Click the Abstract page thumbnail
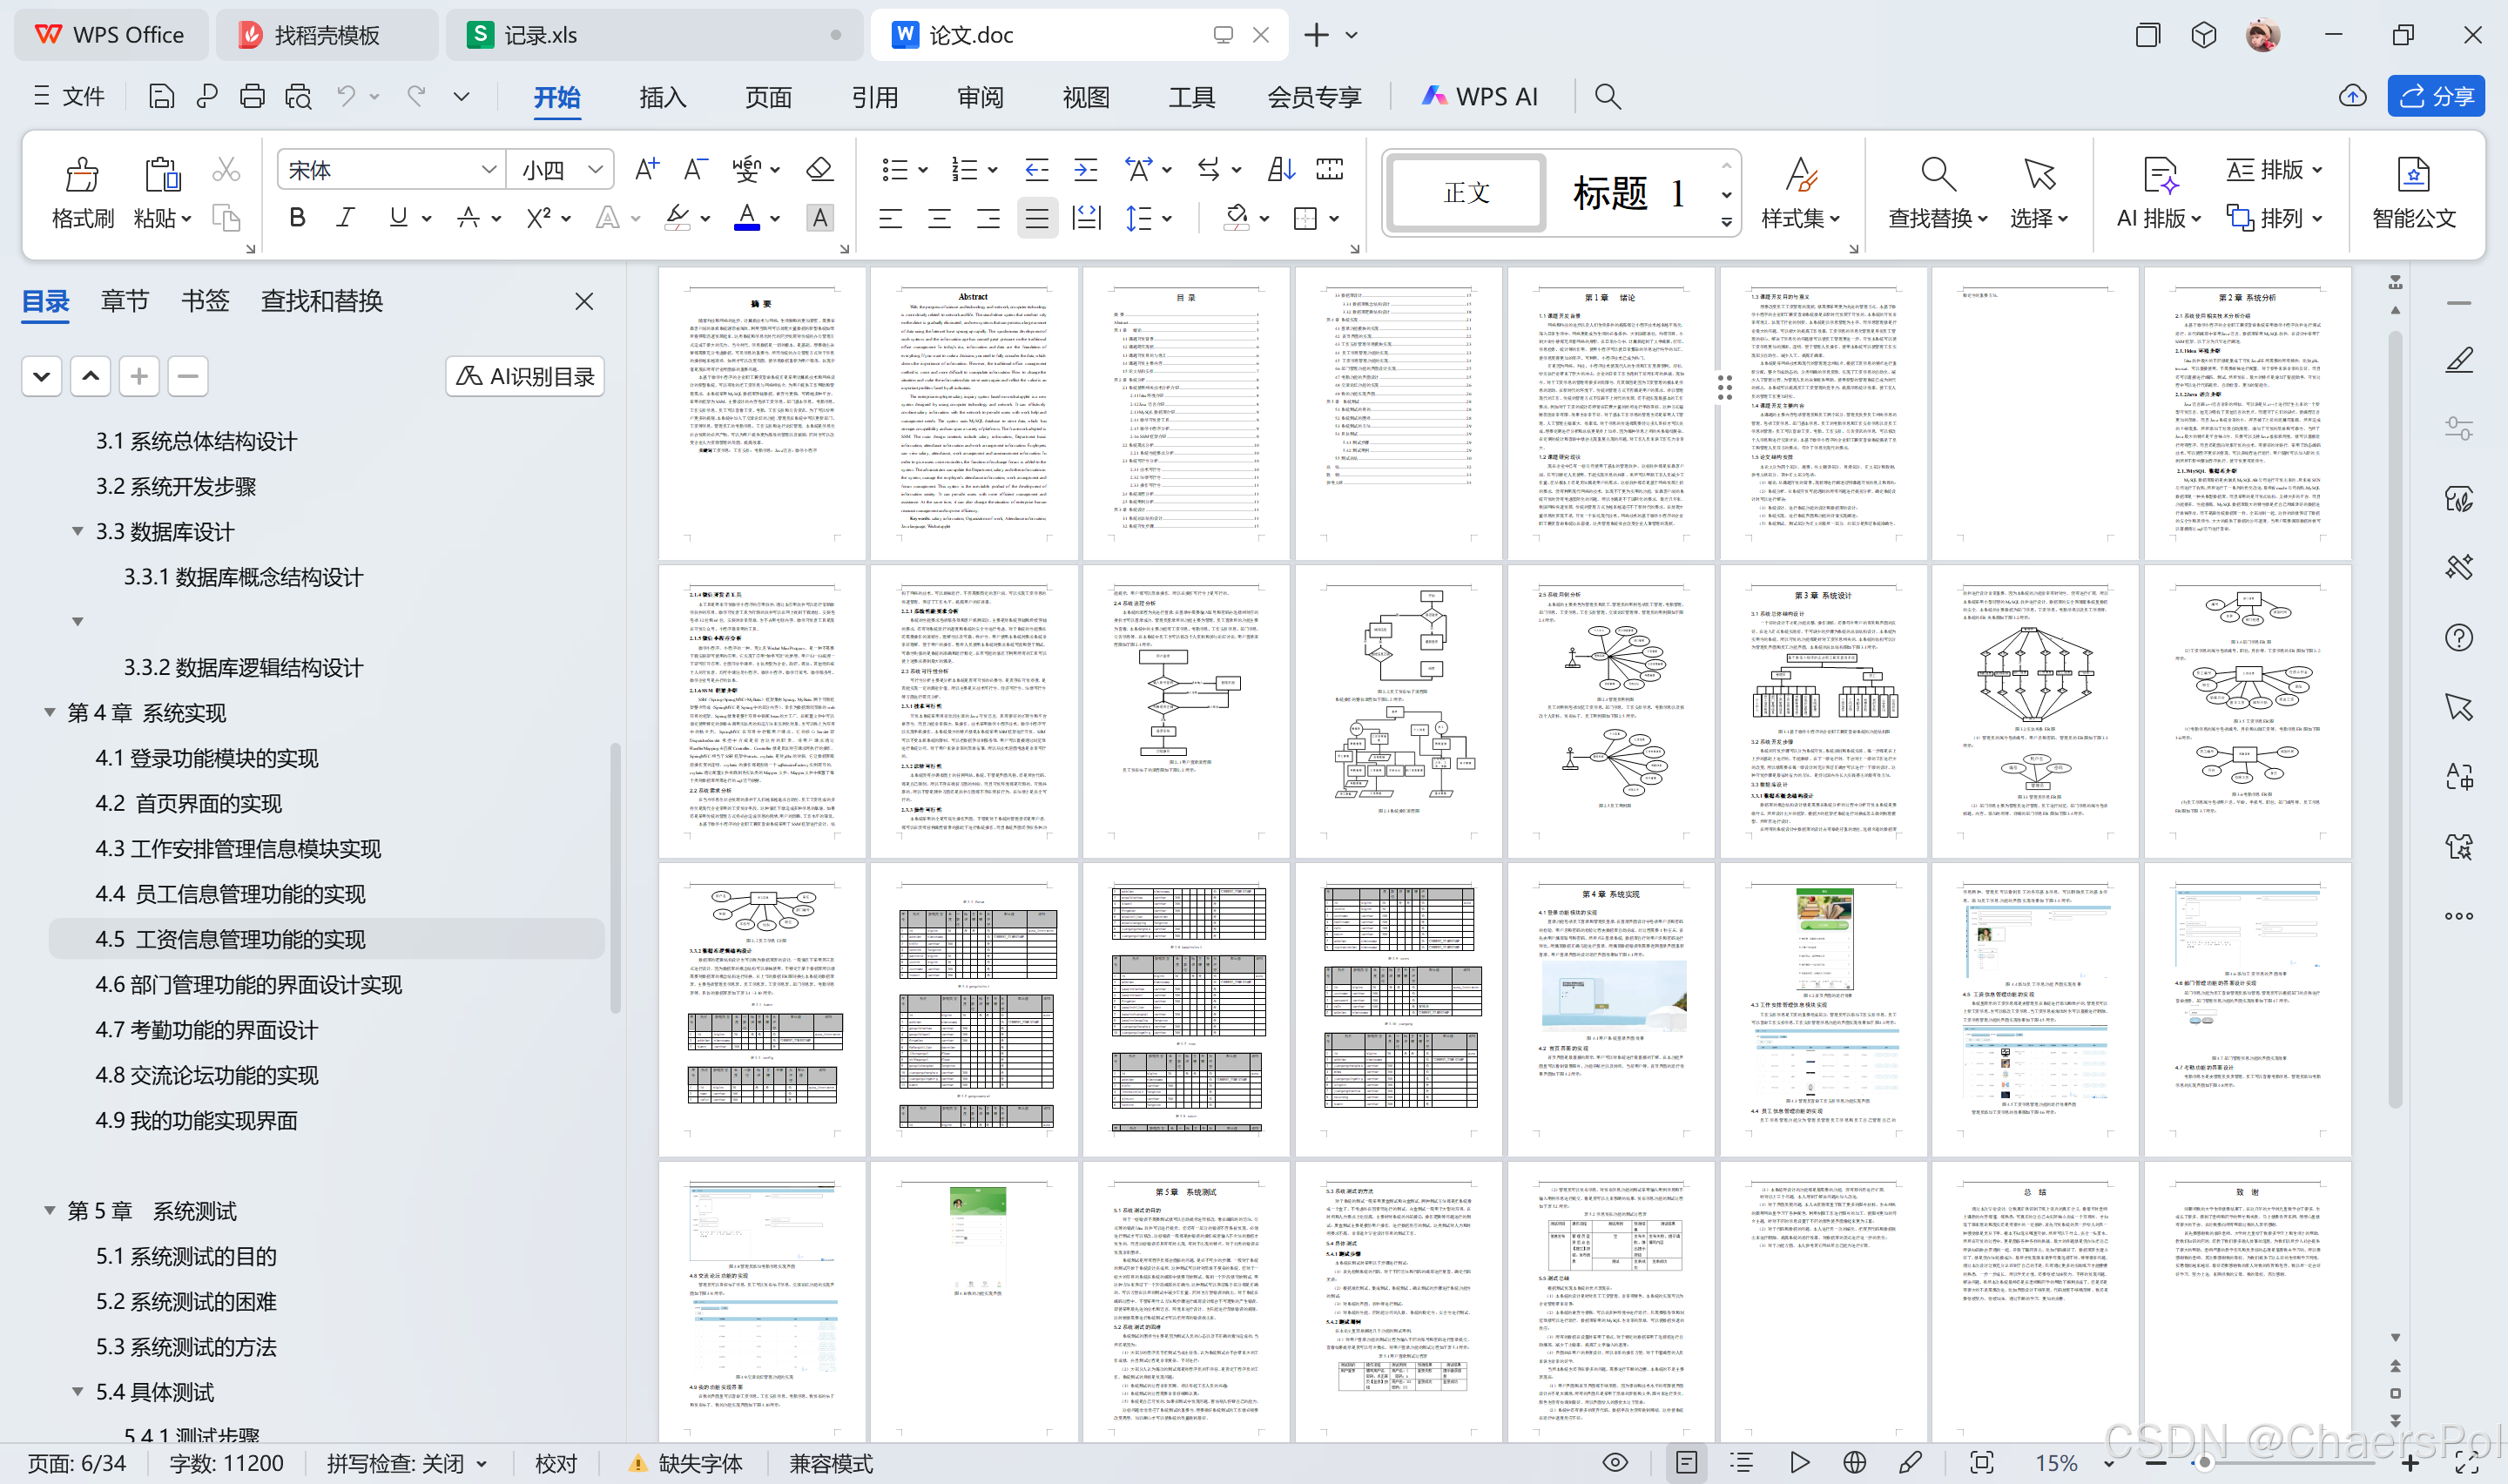This screenshot has height=1484, width=2508. 973,412
